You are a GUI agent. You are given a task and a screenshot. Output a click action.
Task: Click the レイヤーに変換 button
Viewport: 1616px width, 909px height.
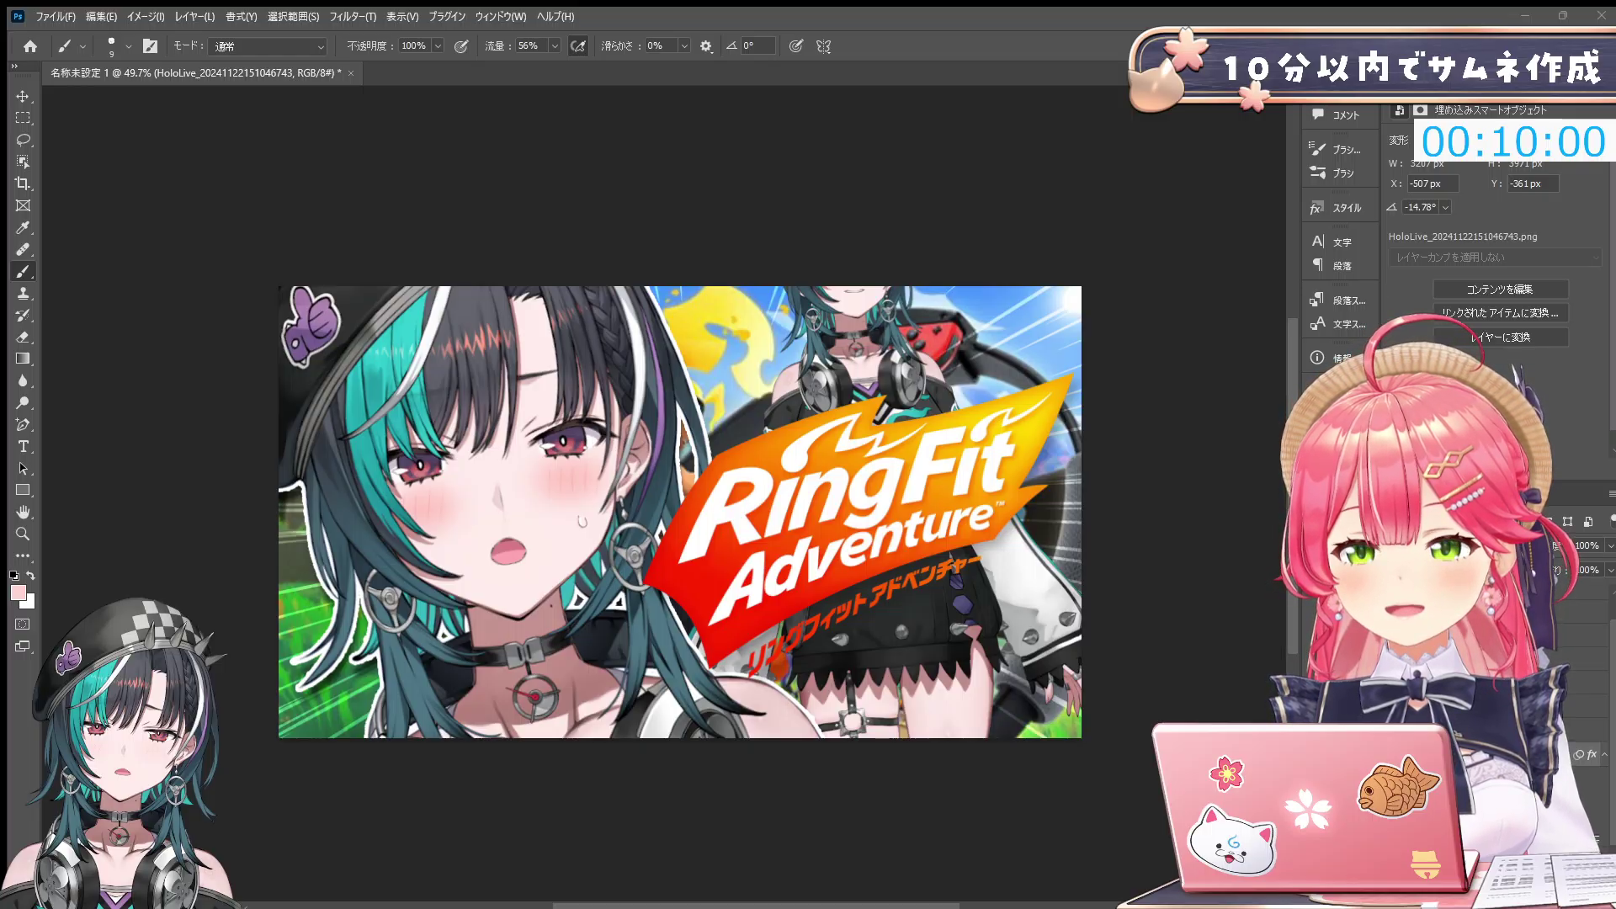[x=1501, y=337]
